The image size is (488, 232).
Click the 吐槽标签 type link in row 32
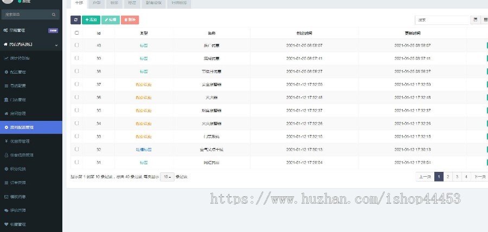(144, 150)
